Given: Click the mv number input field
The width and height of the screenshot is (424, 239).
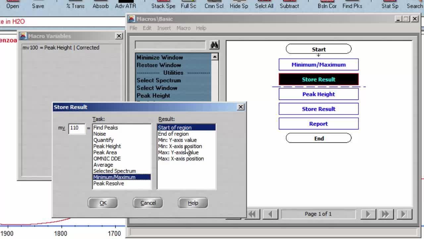Looking at the screenshot, I should pyautogui.click(x=77, y=128).
